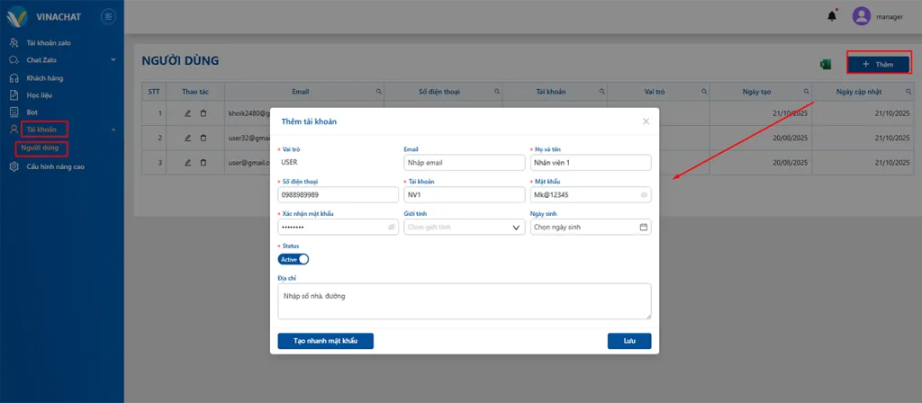Click the Địa chỉ address text area
The image size is (922, 403).
pyautogui.click(x=464, y=300)
